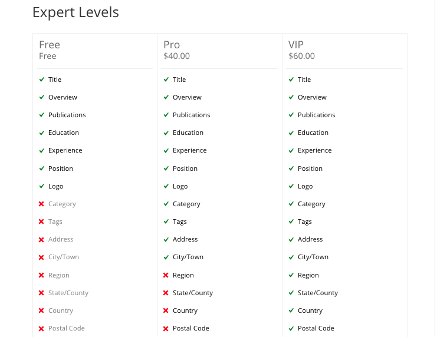
Task: Select the Free plan title
Action: point(50,45)
